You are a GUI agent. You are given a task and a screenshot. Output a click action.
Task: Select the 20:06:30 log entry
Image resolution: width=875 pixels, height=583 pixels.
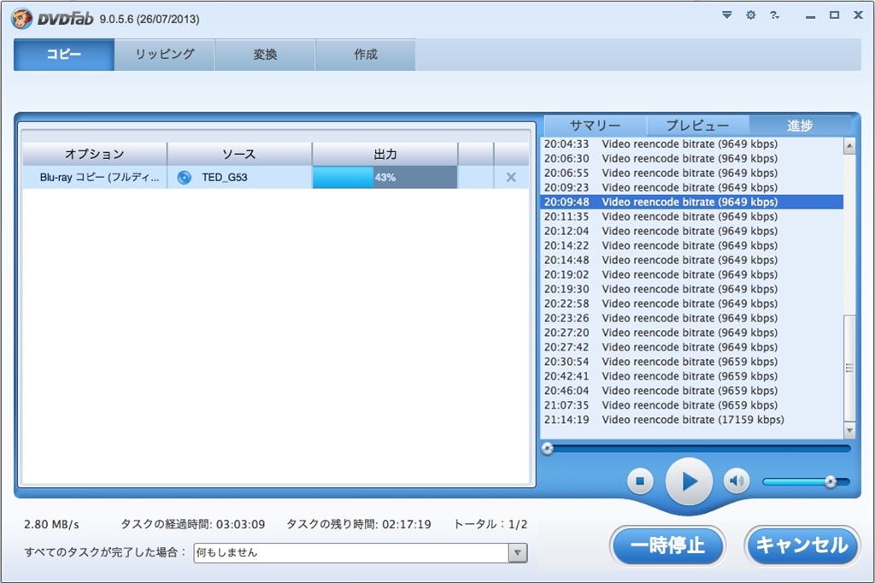pyautogui.click(x=692, y=159)
